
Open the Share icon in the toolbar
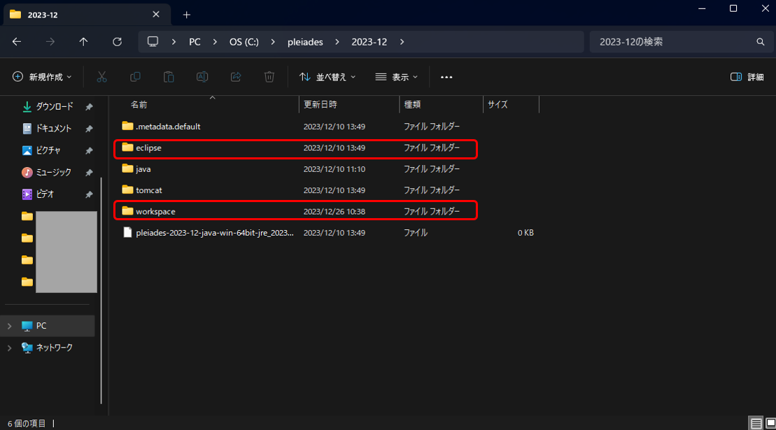pyautogui.click(x=236, y=77)
